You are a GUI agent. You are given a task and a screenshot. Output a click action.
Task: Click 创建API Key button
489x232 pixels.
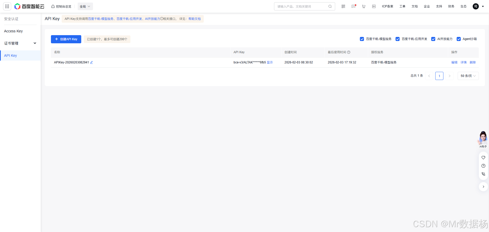(66, 39)
